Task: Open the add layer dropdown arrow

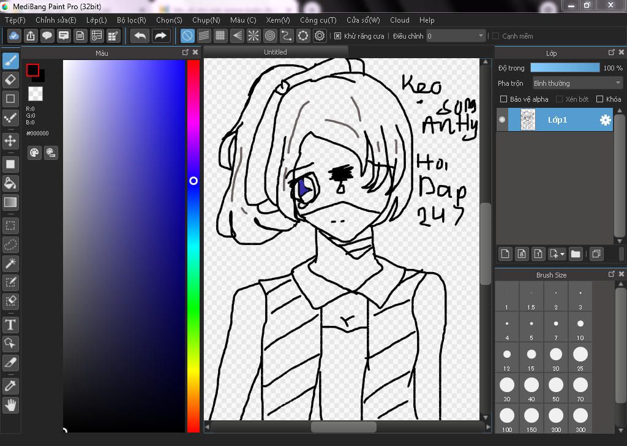Action: coord(563,254)
